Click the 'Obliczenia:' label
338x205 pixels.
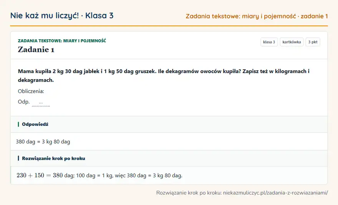point(31,91)
